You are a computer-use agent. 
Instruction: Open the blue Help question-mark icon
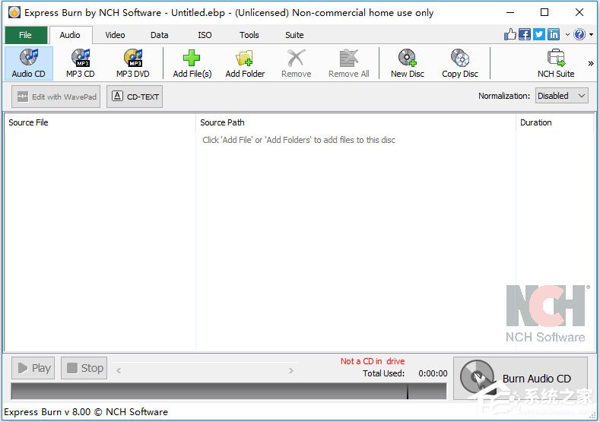[x=579, y=34]
